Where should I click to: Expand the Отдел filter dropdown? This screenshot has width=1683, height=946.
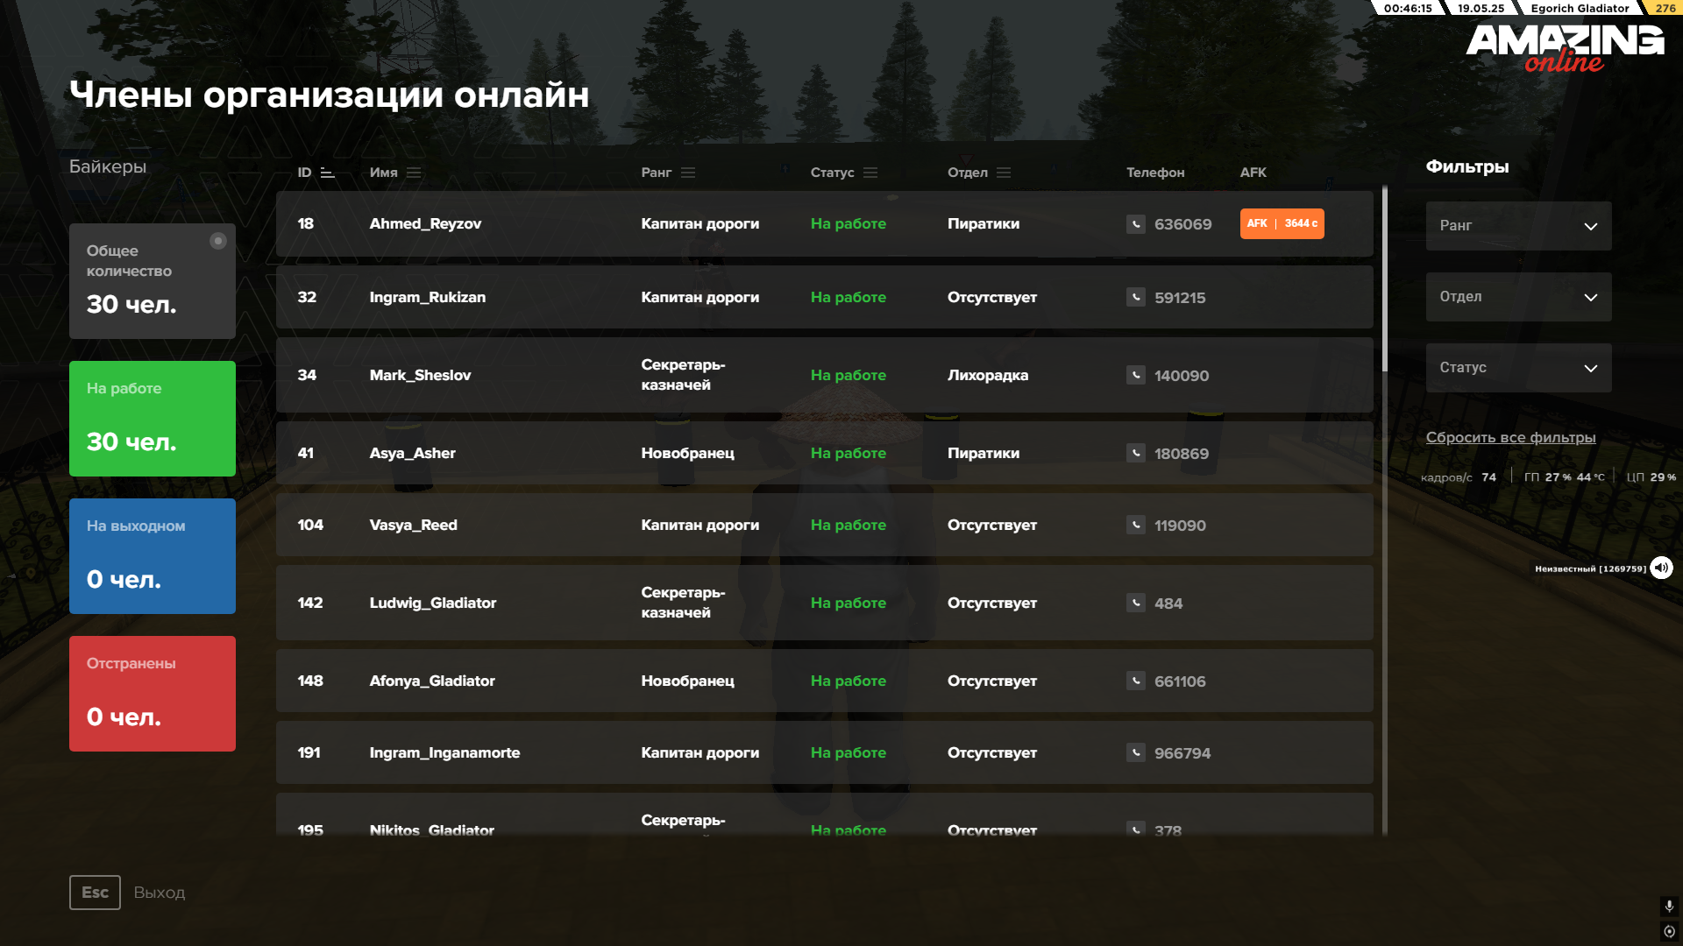(x=1518, y=297)
